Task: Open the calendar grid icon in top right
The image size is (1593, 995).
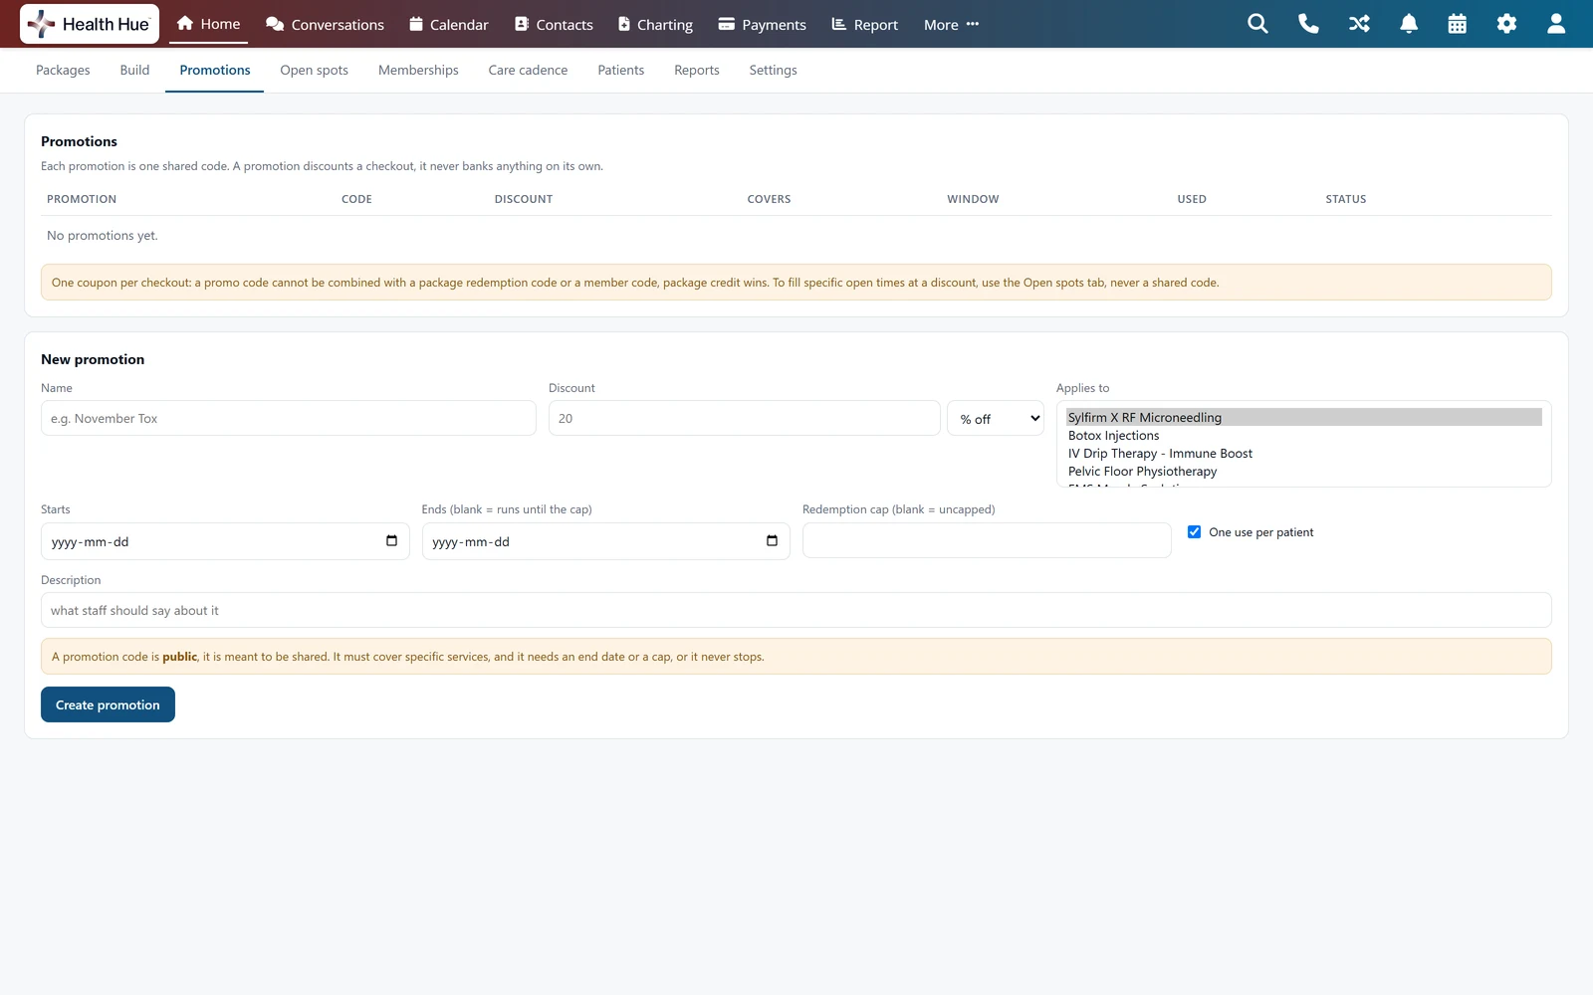Action: pyautogui.click(x=1457, y=24)
